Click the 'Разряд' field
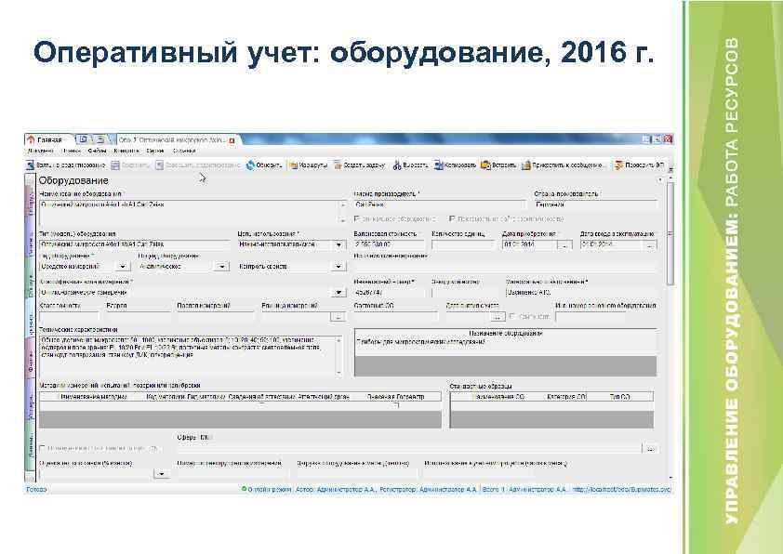This screenshot has height=554, width=783. point(138,316)
